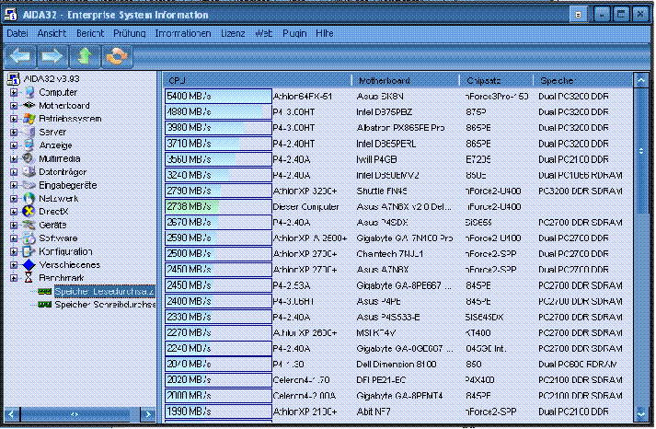Viewport: 656px width, 429px height.
Task: Open the Informationen menu
Action: coord(183,33)
